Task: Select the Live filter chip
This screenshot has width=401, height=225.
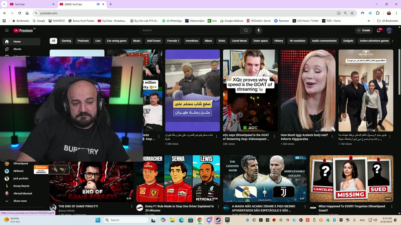Action: (x=98, y=41)
